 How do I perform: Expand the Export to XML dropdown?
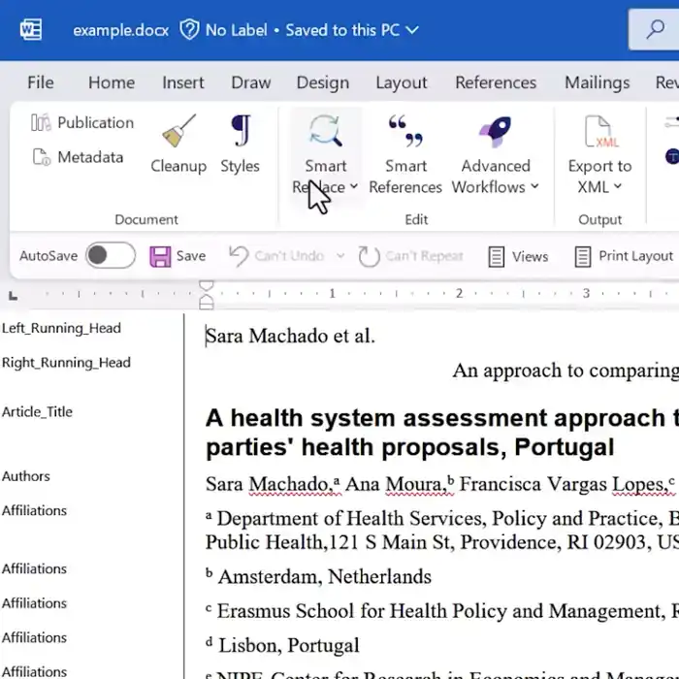coord(618,187)
